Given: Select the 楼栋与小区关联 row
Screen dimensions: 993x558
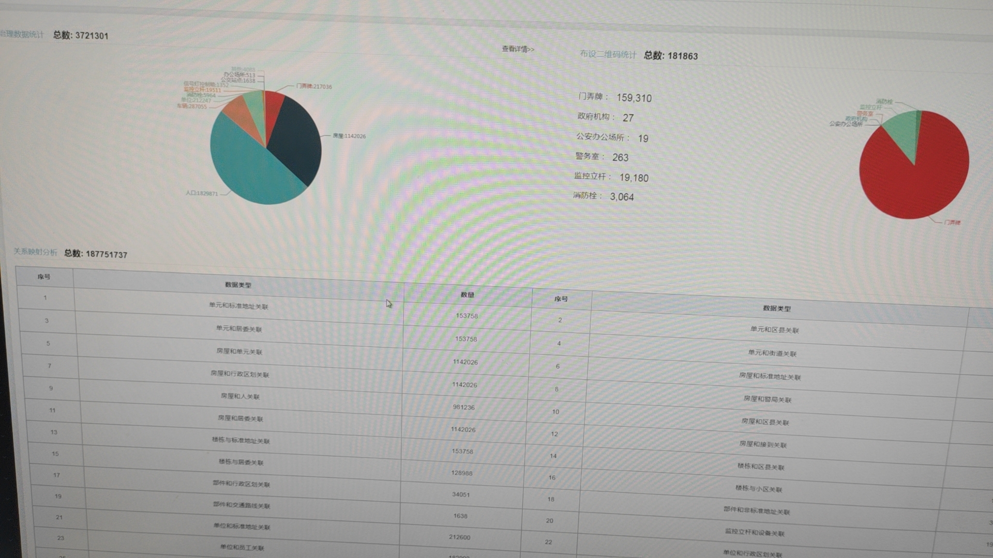Looking at the screenshot, I should point(758,489).
